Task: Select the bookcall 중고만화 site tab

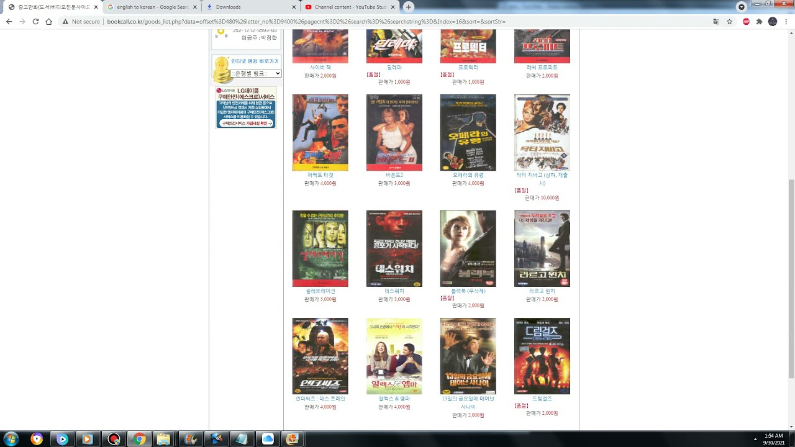Action: coord(52,7)
